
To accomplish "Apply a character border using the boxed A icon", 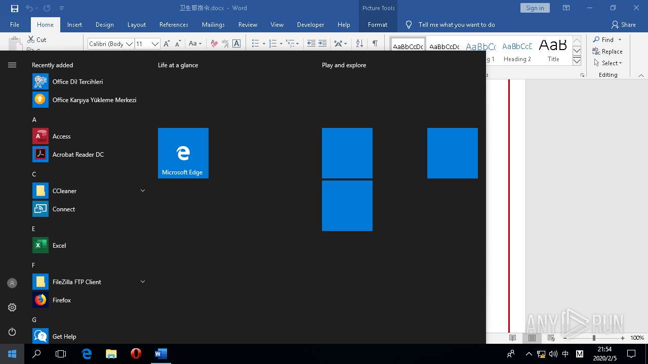I will (x=236, y=43).
